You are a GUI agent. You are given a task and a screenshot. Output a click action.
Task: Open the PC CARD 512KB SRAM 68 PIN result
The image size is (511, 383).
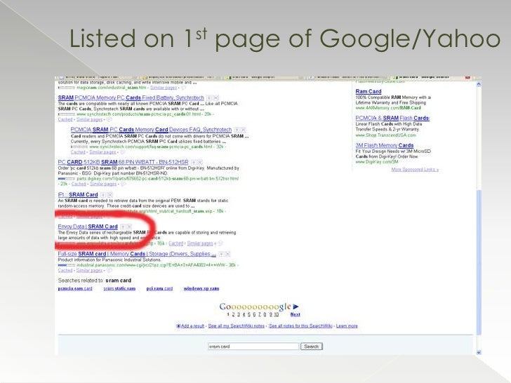coord(124,162)
